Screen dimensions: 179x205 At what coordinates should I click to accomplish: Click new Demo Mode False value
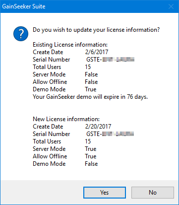pos(91,164)
